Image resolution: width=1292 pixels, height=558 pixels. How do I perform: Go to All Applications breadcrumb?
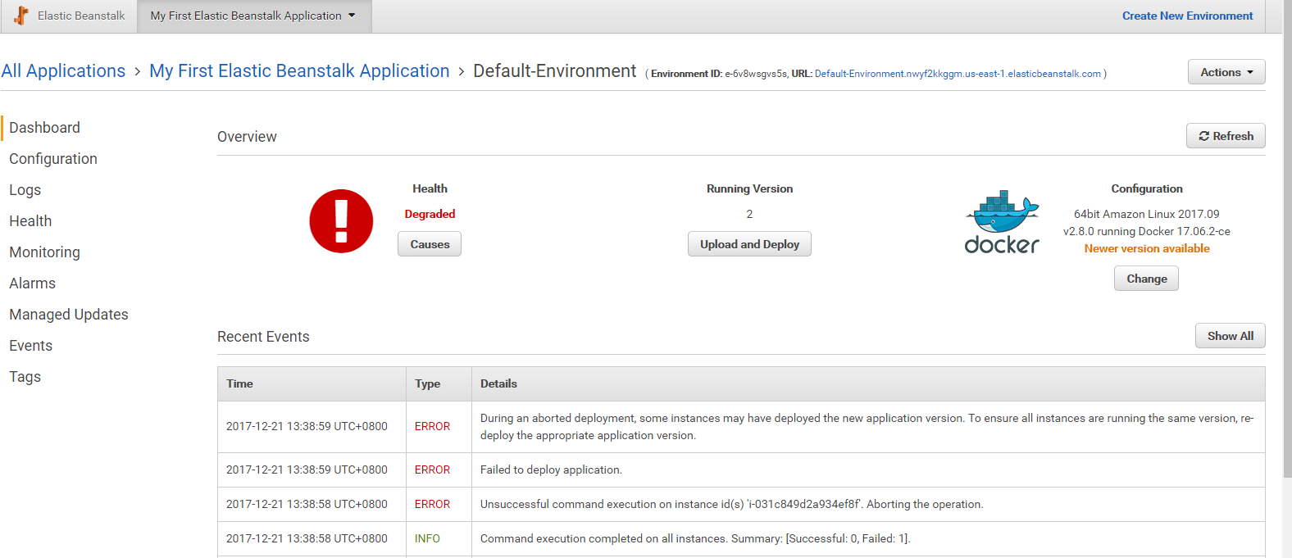pos(63,71)
